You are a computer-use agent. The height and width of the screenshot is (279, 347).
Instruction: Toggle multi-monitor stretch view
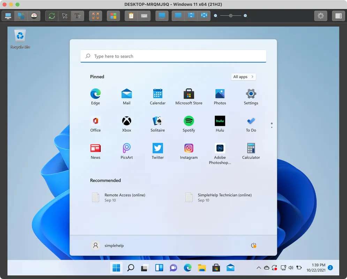tap(204, 16)
